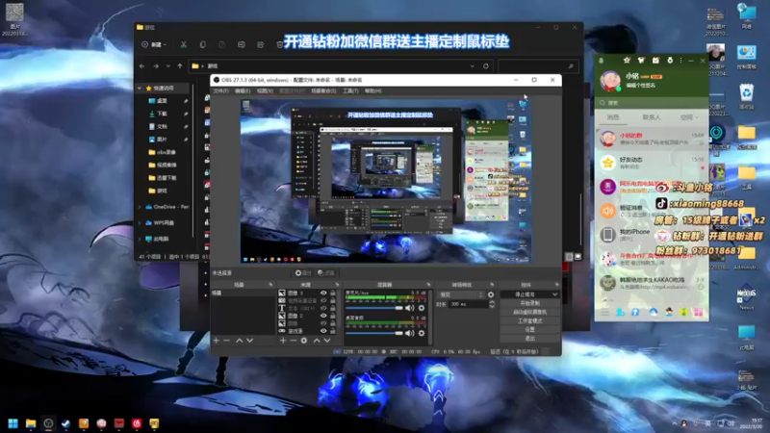Screen dimensions: 770x433
Task: Open the QQ main menu hamburger icon
Action: coord(604,312)
